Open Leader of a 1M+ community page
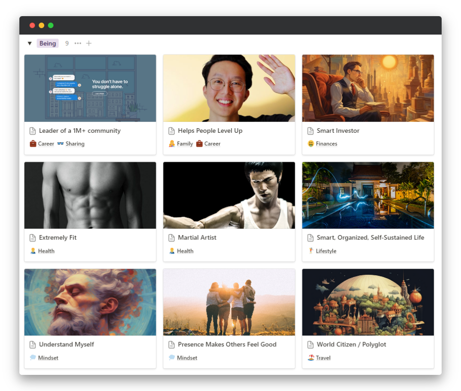The width and height of the screenshot is (461, 391). coord(79,131)
